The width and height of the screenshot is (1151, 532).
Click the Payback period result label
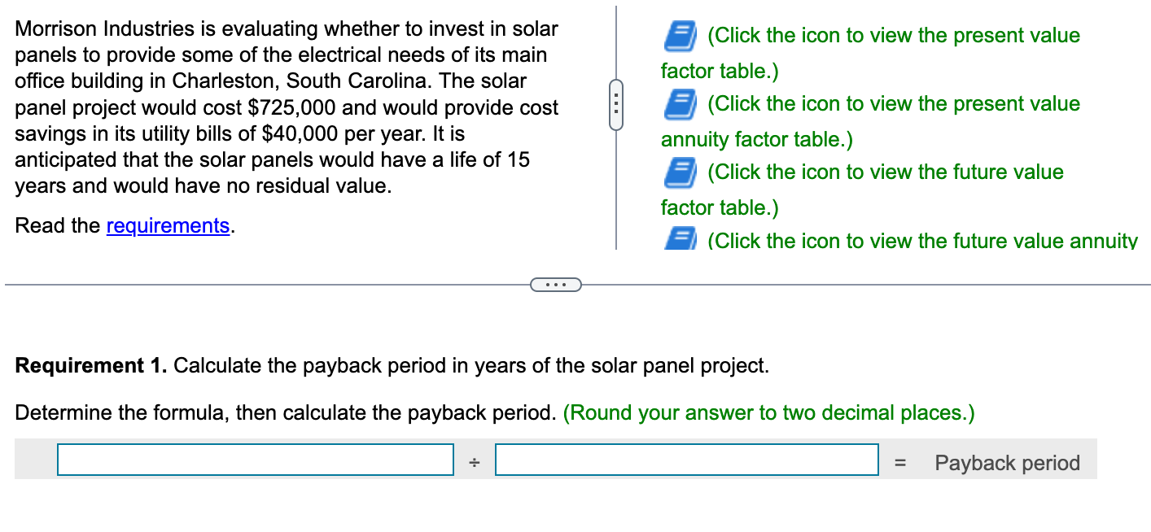[1007, 462]
